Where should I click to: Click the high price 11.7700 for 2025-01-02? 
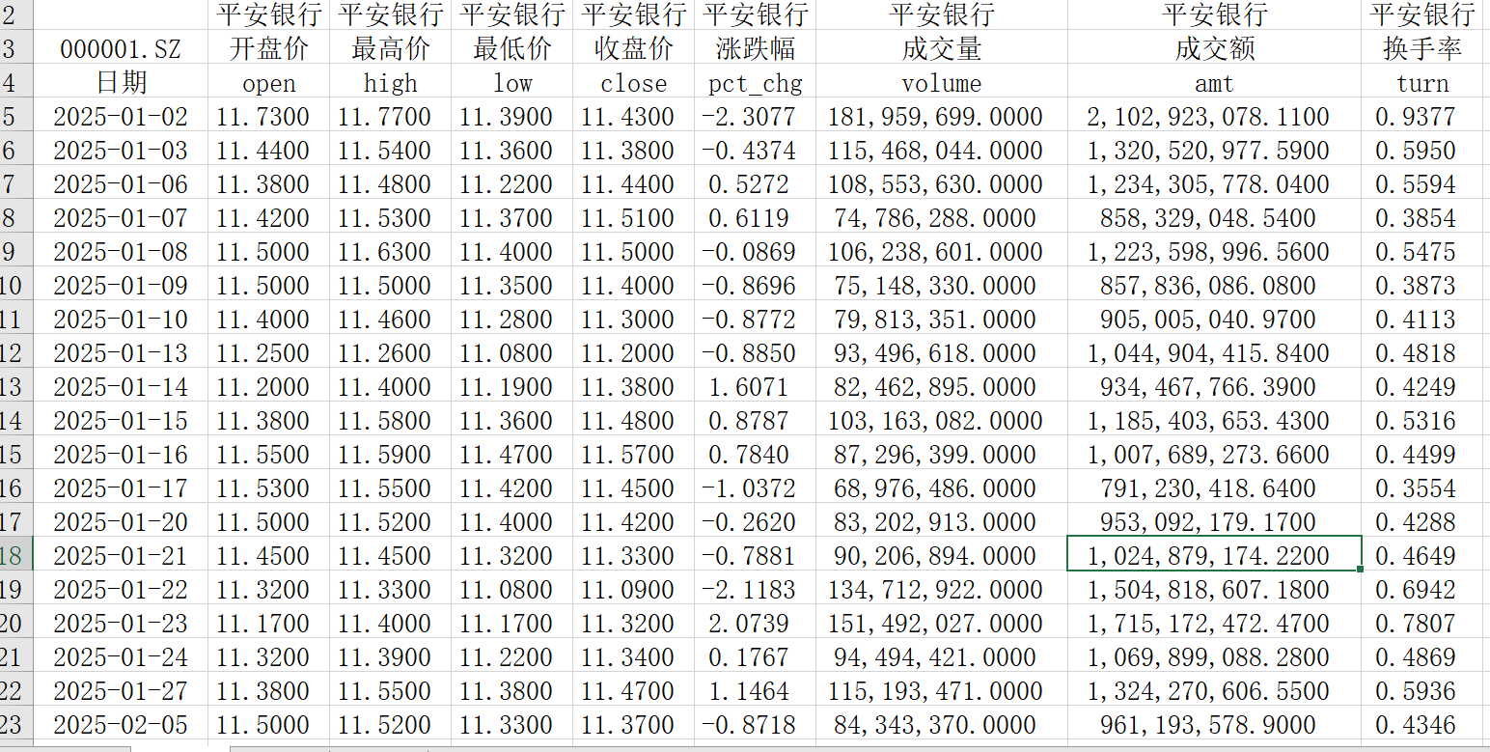(x=390, y=117)
